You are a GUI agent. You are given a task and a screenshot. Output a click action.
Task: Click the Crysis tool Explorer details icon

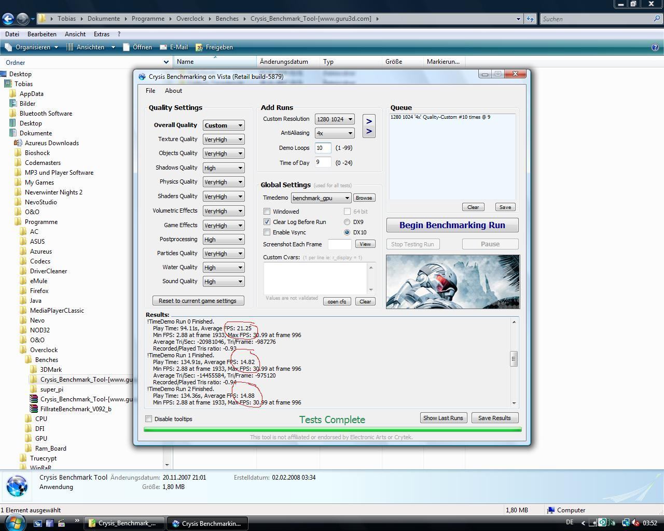[x=17, y=485]
